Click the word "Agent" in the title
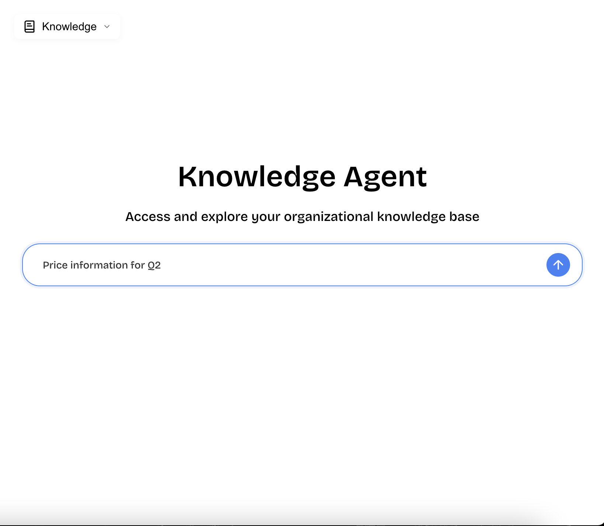Screen dimensions: 604x526 (385, 177)
